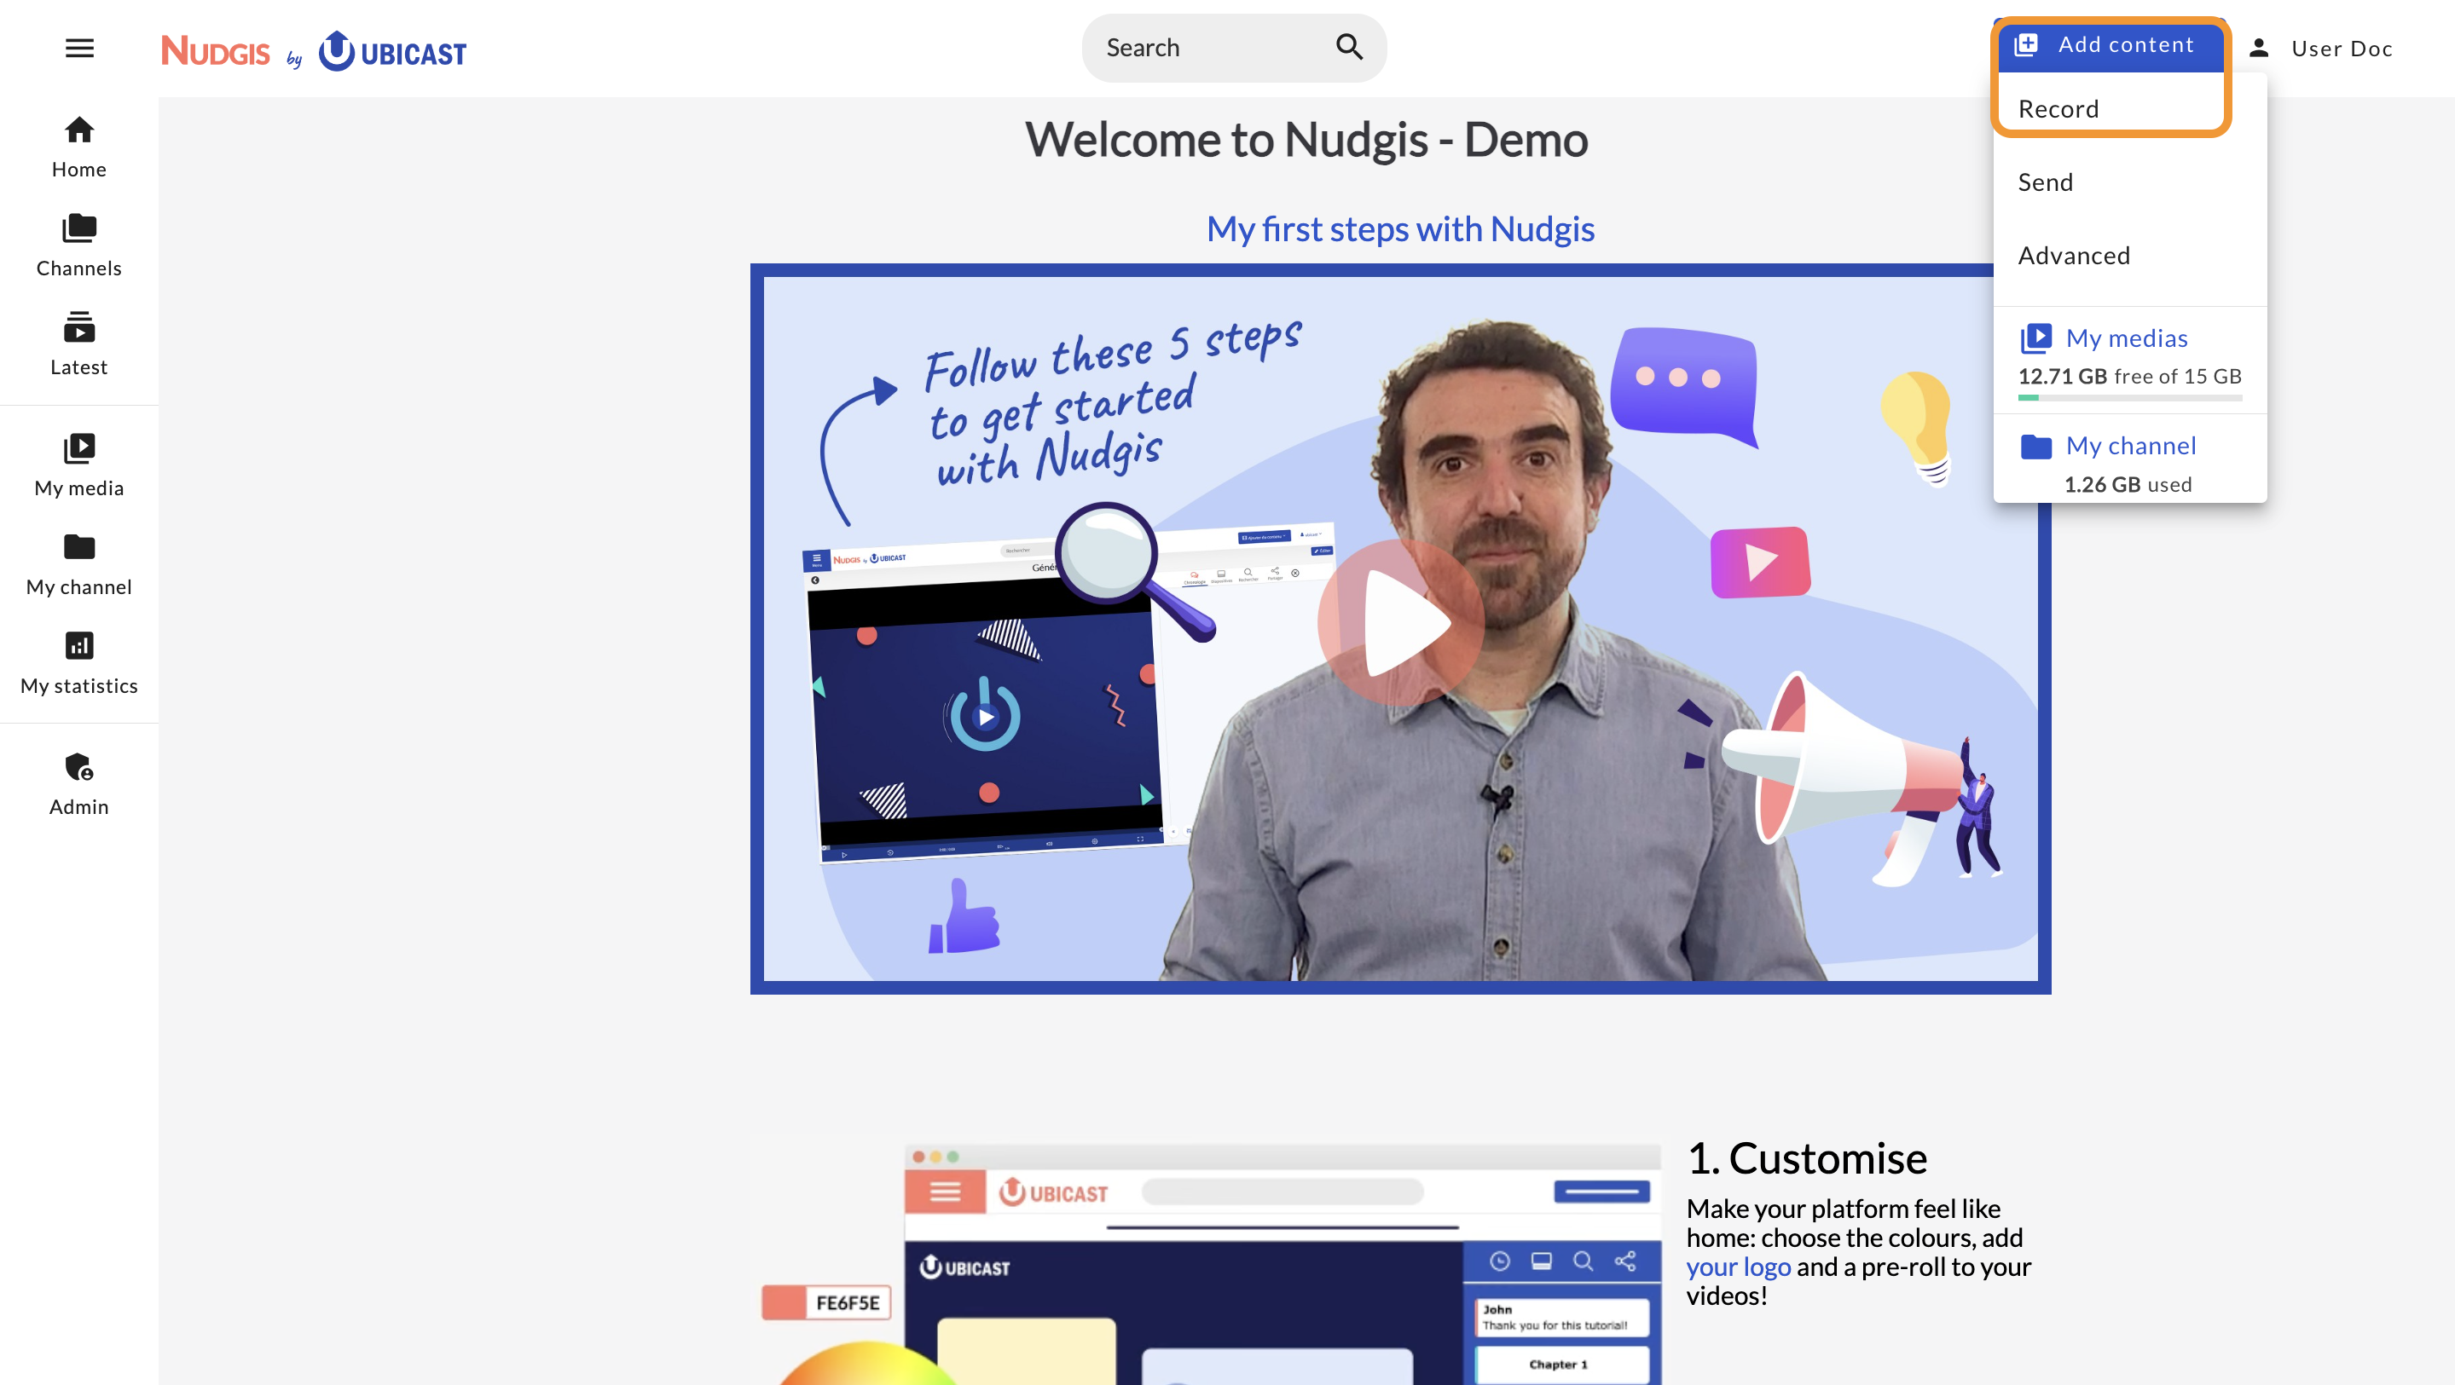
Task: Click the Latest label in sidebar
Action: click(79, 367)
